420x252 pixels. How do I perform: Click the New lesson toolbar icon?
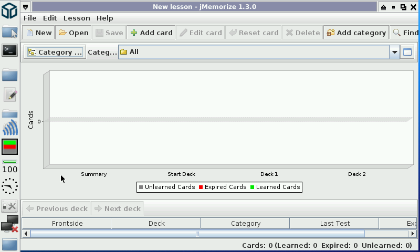pyautogui.click(x=29, y=33)
